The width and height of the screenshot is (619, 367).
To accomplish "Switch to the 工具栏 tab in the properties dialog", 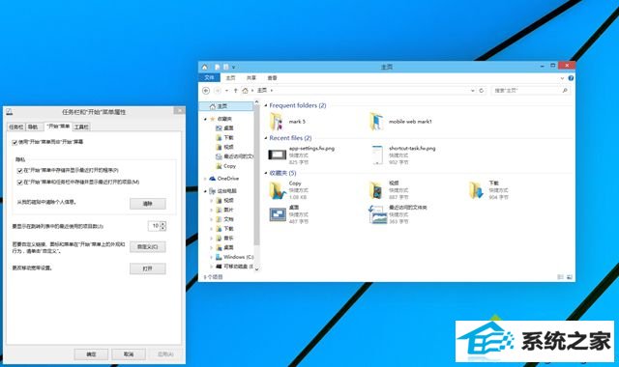I will pyautogui.click(x=81, y=127).
